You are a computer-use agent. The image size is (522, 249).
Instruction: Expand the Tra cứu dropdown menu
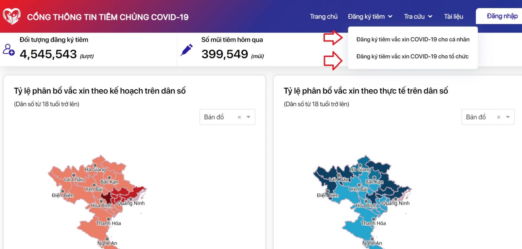tap(418, 16)
